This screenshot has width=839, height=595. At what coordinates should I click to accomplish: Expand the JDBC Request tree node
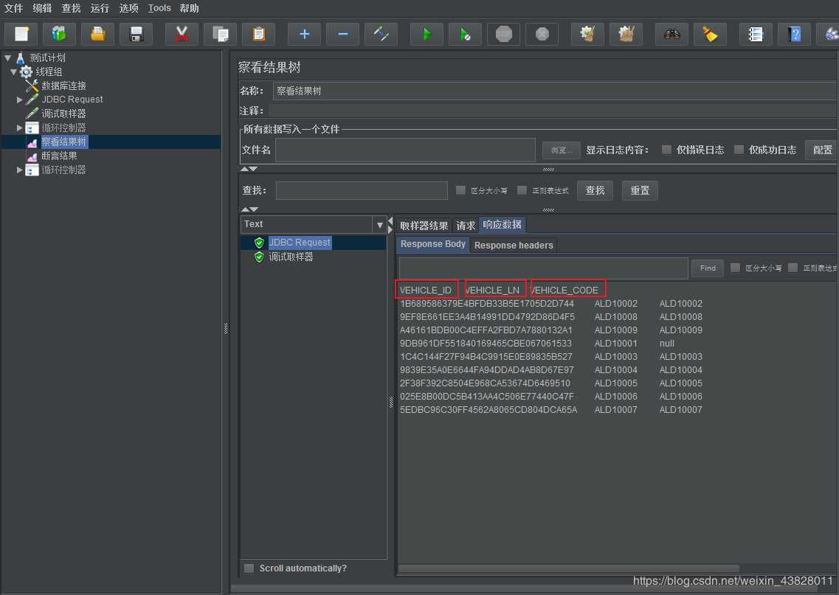(x=20, y=100)
